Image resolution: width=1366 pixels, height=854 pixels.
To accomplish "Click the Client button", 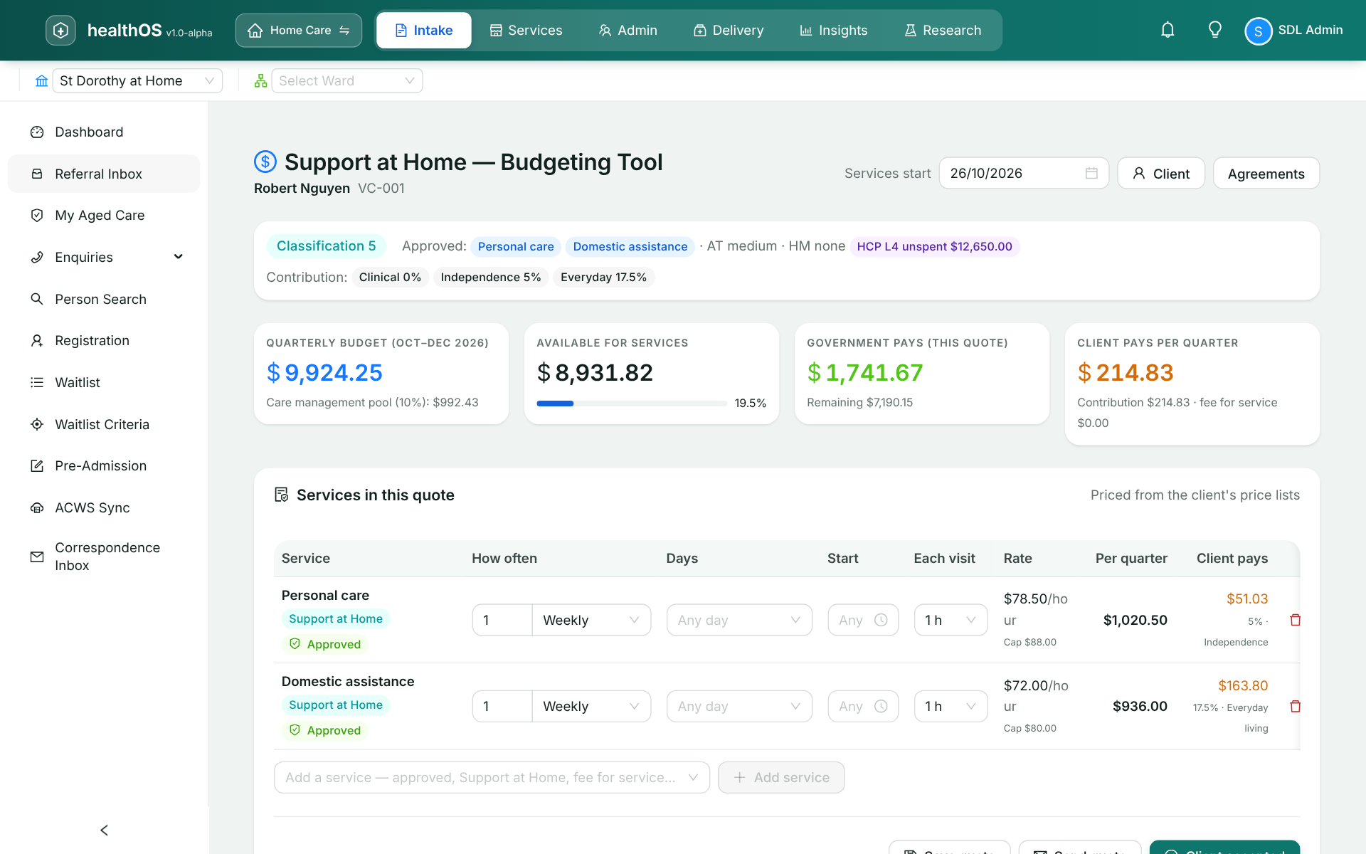I will pyautogui.click(x=1161, y=173).
